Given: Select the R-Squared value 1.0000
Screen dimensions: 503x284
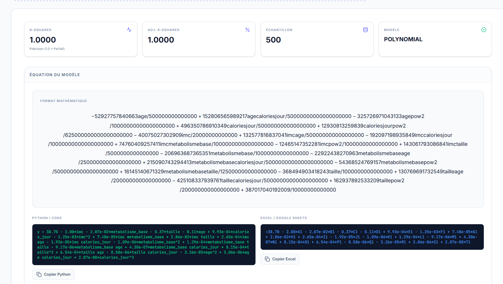Looking at the screenshot, I should point(43,40).
